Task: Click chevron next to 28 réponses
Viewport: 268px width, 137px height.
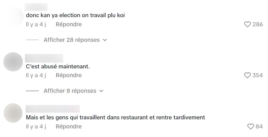Action: coord(105,40)
